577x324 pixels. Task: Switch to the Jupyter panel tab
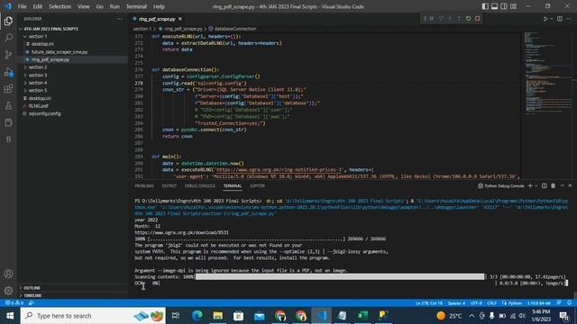point(257,186)
